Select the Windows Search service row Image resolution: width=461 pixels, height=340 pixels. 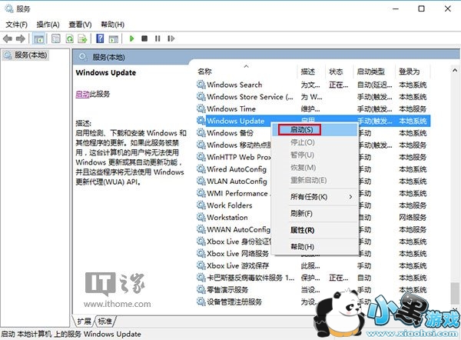click(313, 85)
